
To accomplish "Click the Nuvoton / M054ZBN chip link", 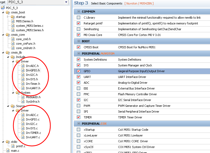I will (139, 3).
